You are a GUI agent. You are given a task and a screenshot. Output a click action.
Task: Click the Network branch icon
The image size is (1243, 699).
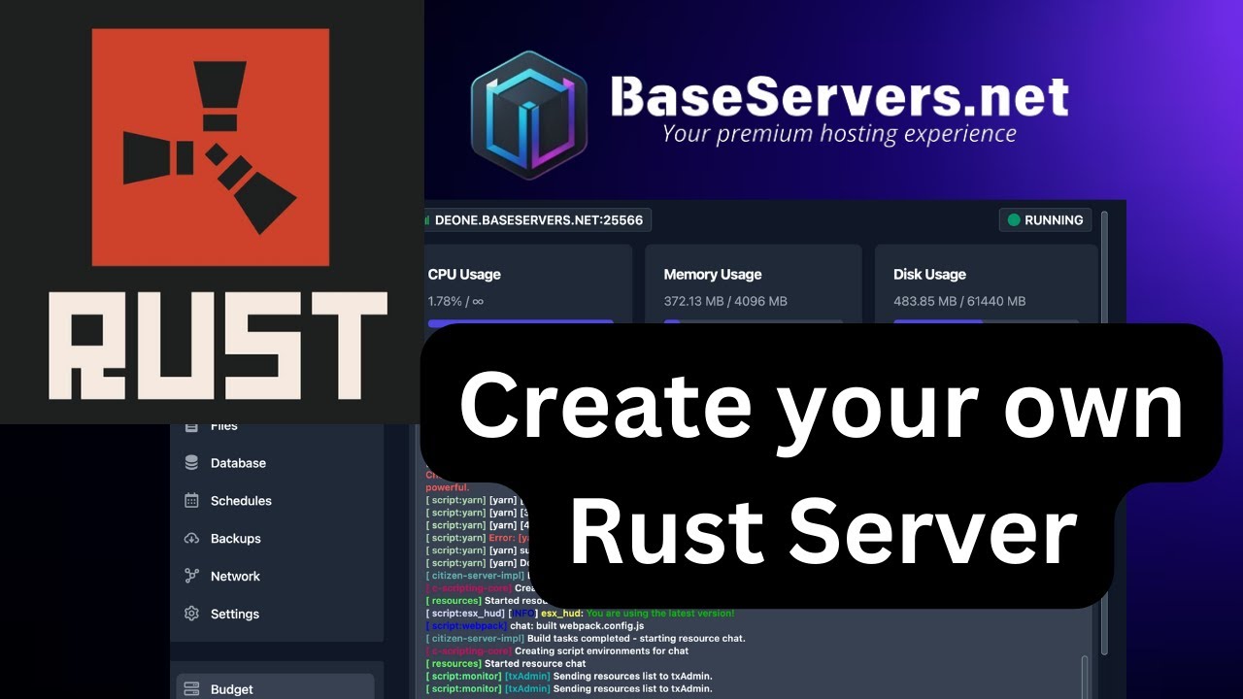(191, 576)
